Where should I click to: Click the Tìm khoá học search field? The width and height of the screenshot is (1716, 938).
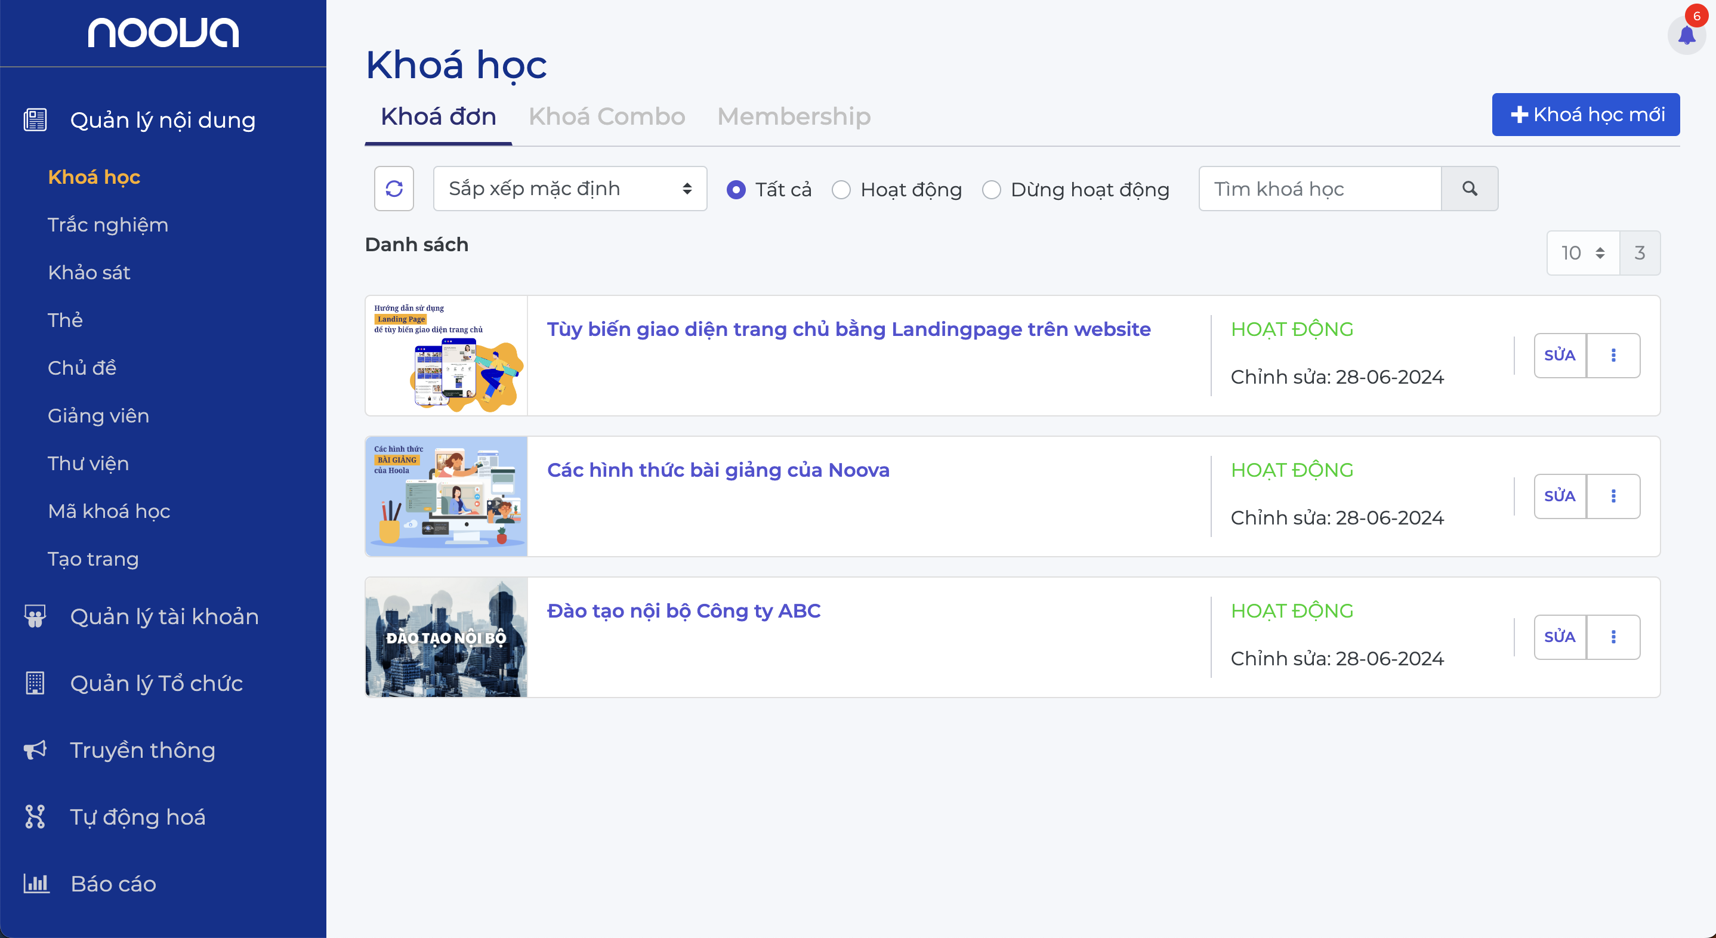[x=1320, y=189]
